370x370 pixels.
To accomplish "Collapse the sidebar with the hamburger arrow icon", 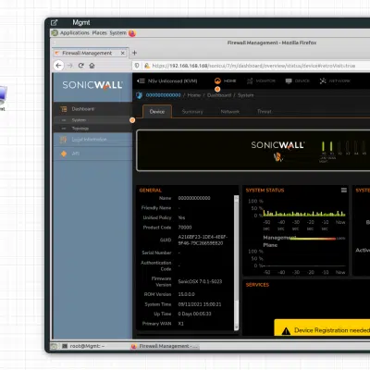I will tap(141, 80).
